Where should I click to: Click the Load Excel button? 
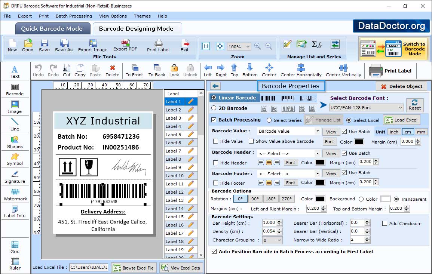point(402,120)
